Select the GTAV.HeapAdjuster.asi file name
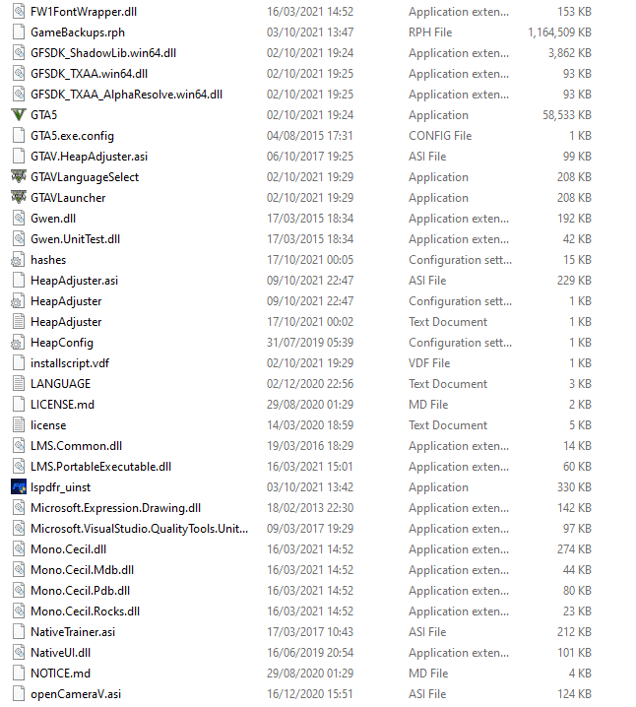The image size is (636, 707). 89,157
